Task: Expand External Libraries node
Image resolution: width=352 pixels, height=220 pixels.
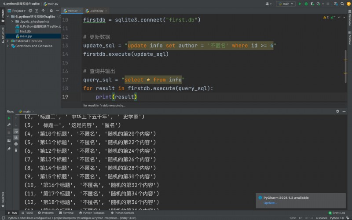Action: [x=8, y=41]
